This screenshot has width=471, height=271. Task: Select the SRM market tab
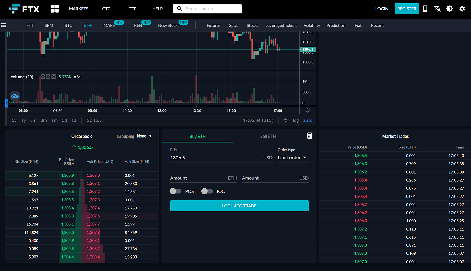point(49,25)
